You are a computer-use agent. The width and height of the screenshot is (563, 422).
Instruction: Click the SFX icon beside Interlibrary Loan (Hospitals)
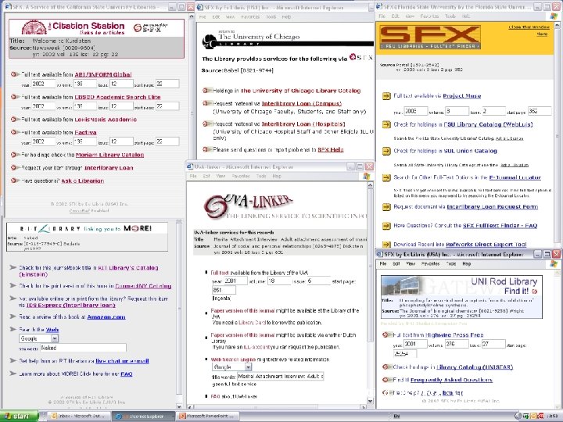[206, 123]
